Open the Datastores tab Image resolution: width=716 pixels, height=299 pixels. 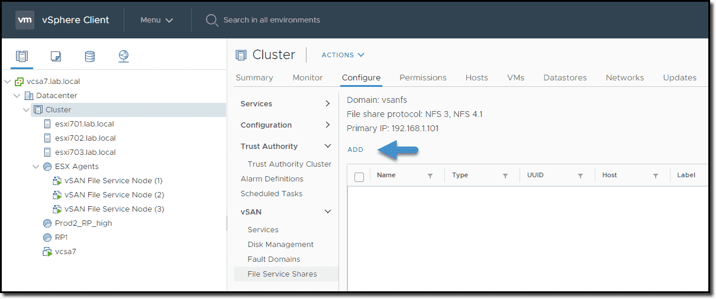pyautogui.click(x=565, y=77)
